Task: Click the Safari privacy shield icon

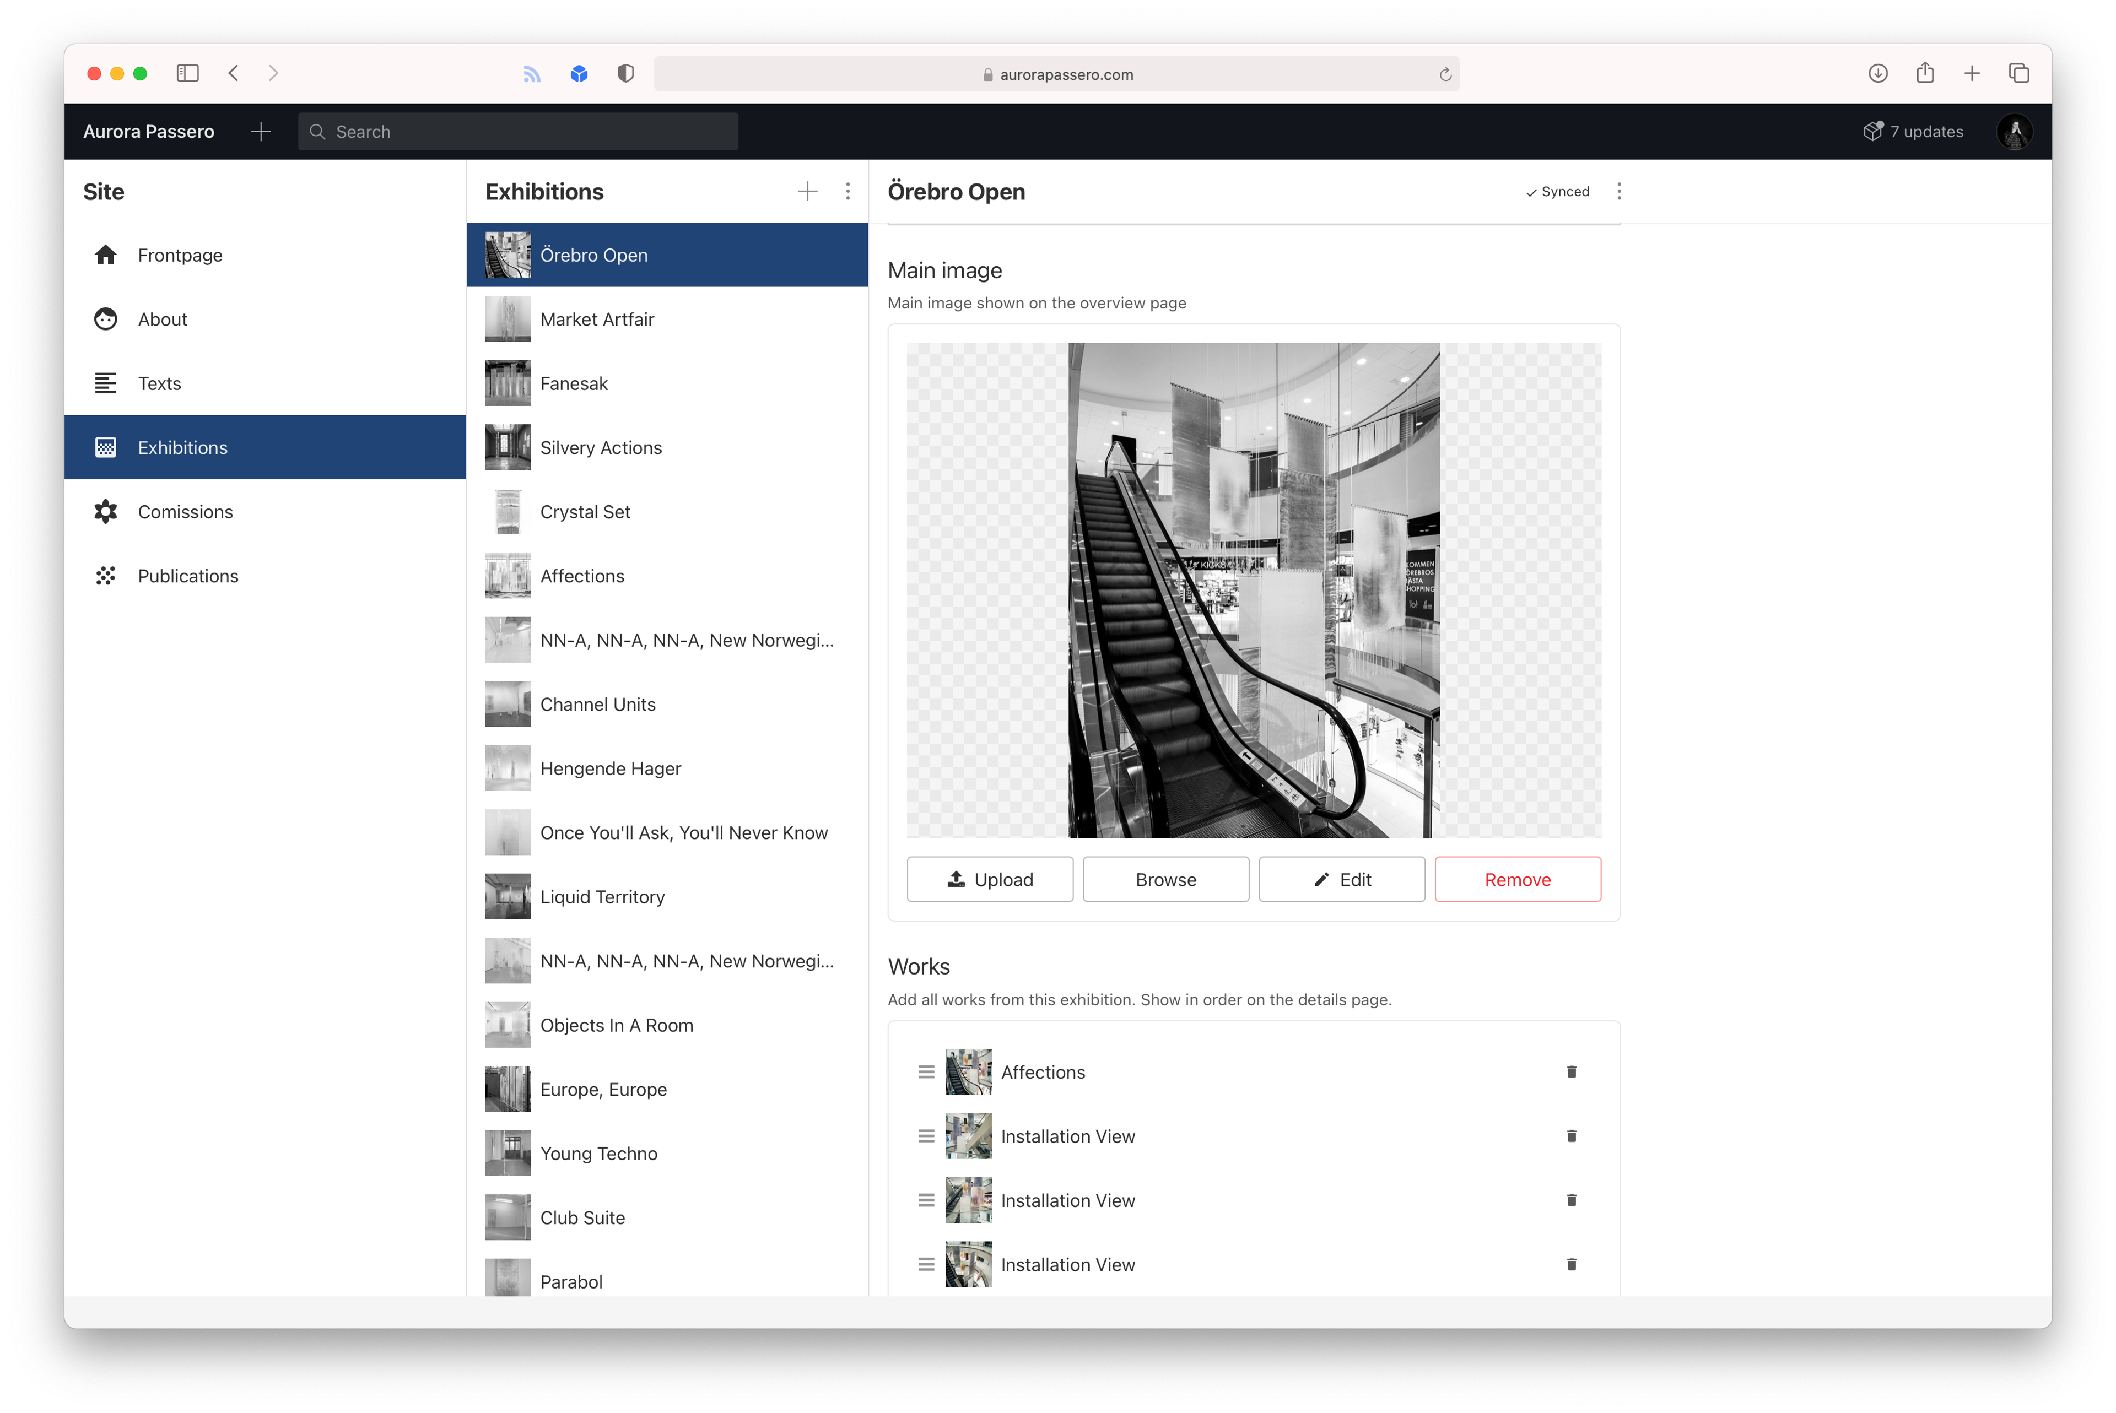Action: [x=625, y=73]
